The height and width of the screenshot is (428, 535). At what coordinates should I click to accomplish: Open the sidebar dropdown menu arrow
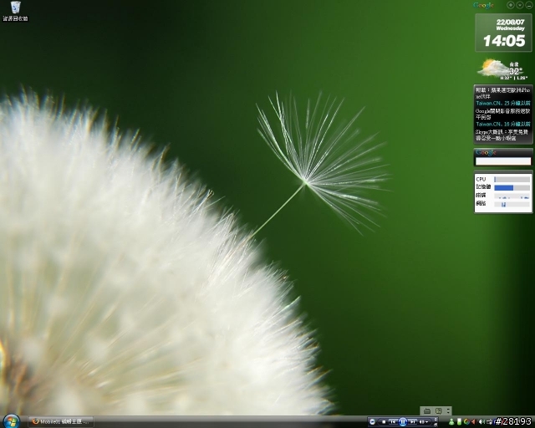point(520,5)
